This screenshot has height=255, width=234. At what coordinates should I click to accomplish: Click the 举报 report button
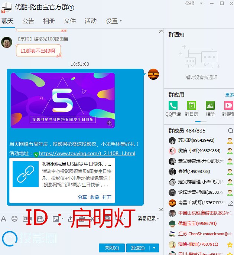[190, 3]
